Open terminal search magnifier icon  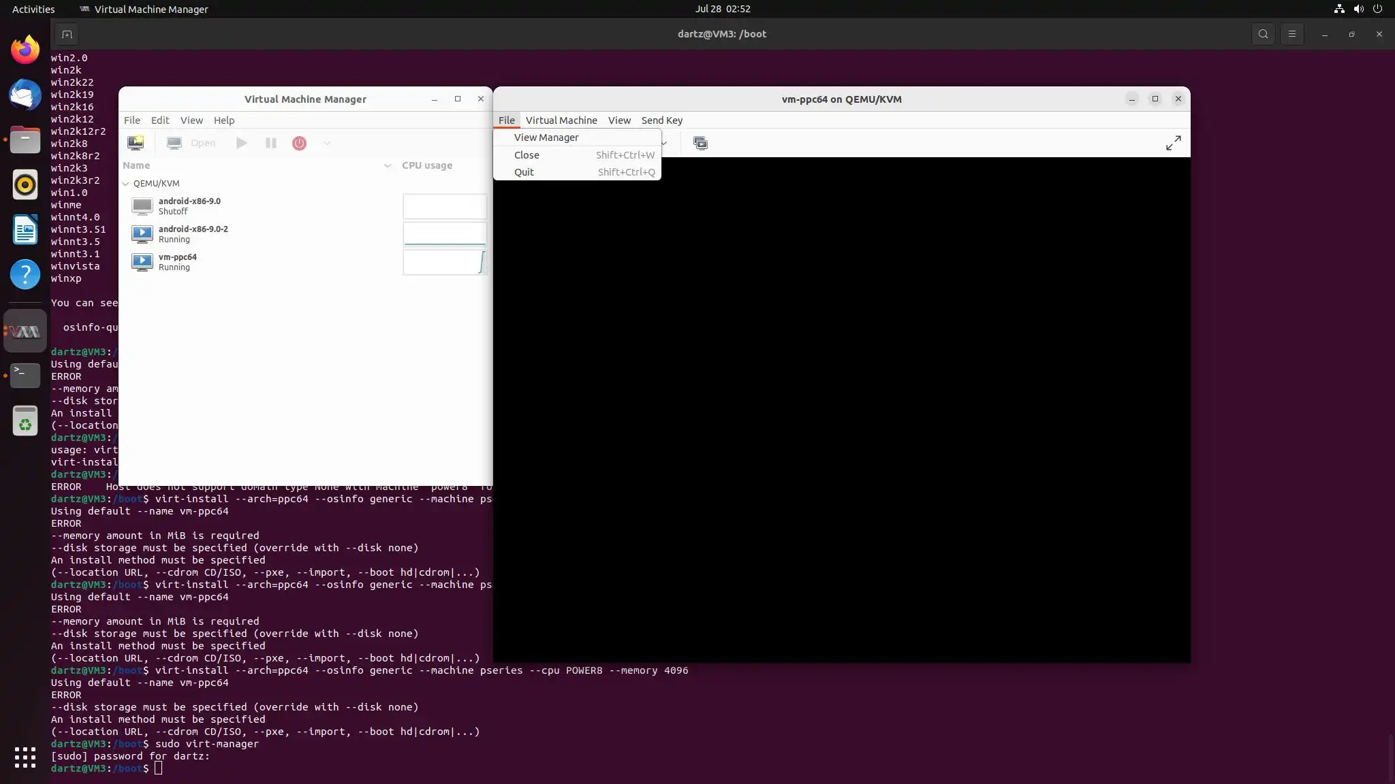(x=1263, y=34)
